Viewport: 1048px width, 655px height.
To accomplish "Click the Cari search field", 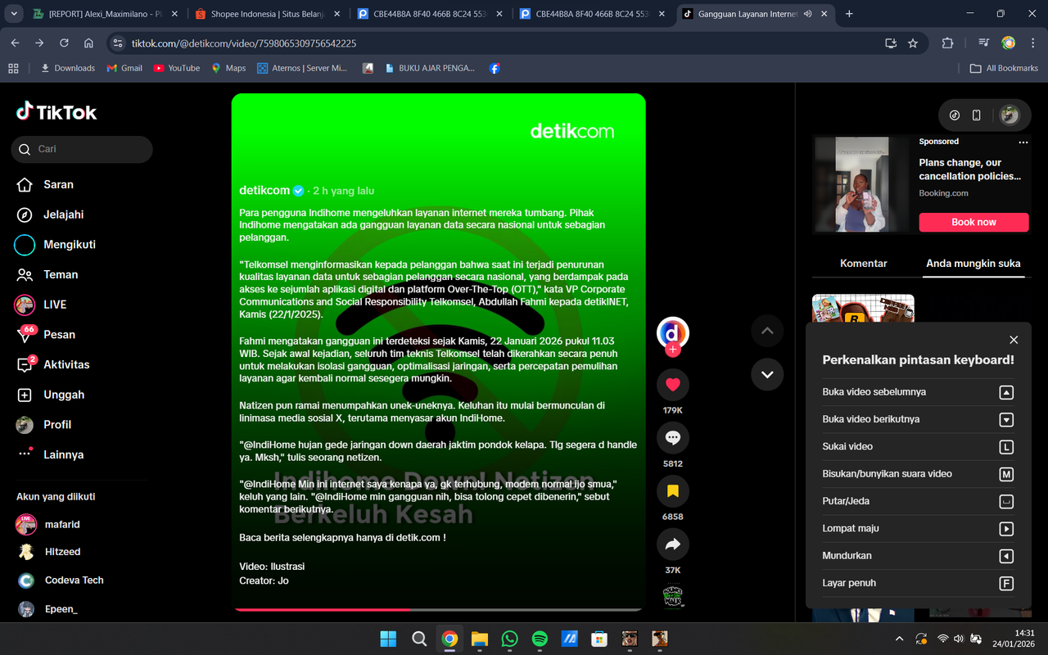I will [82, 149].
